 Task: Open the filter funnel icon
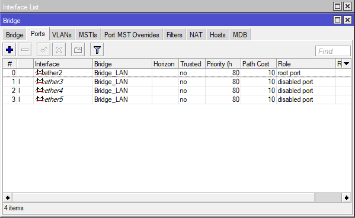97,50
